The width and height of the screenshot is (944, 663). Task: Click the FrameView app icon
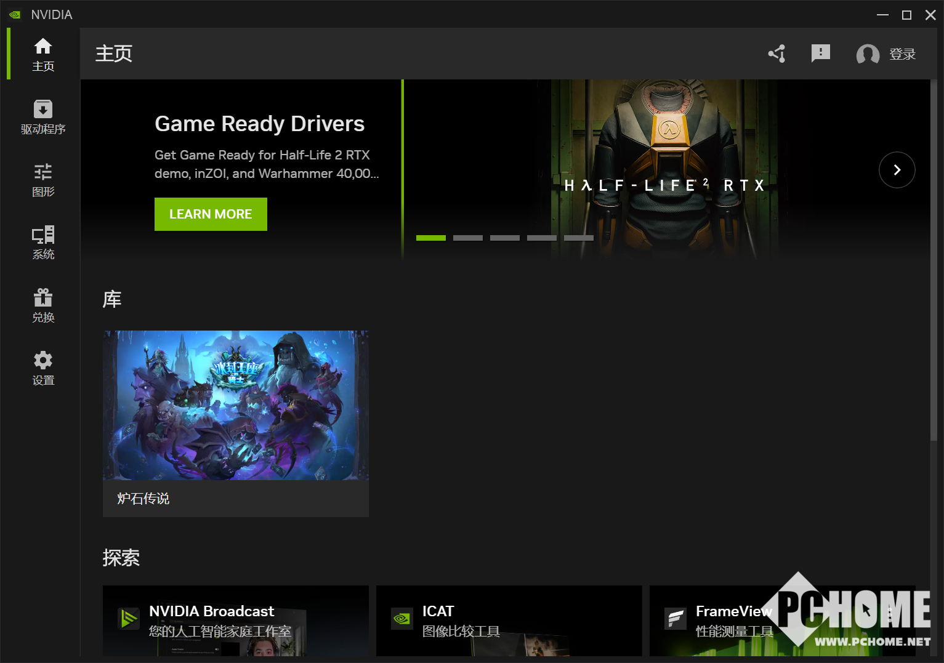[676, 619]
